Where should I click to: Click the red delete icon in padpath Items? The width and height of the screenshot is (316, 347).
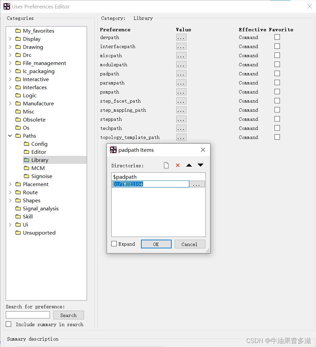click(178, 165)
